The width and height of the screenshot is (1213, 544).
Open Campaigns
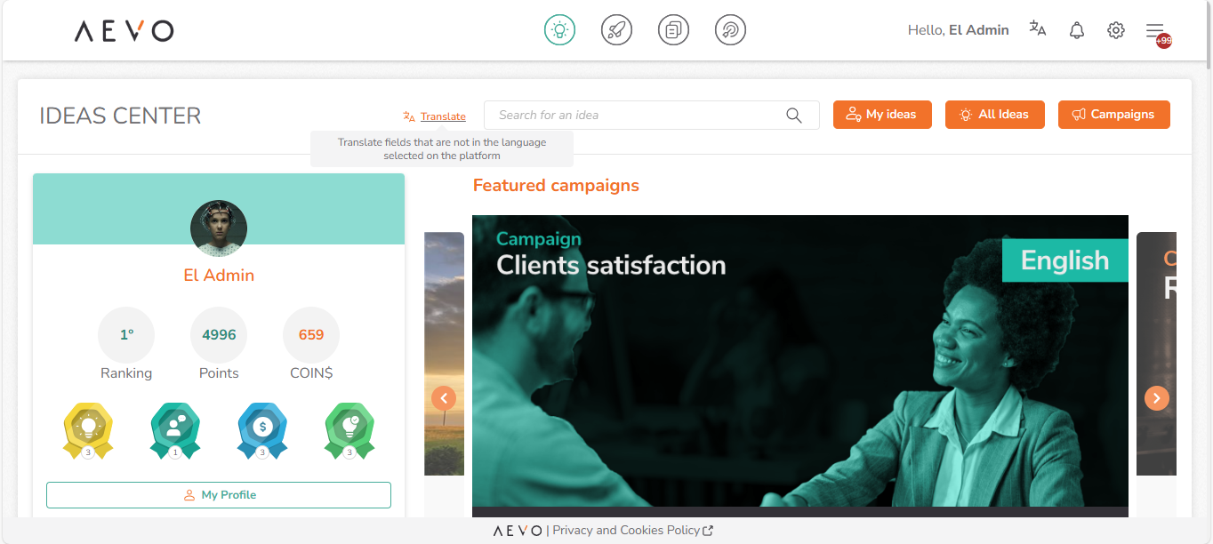coord(1114,115)
